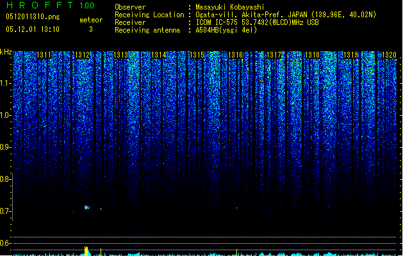Click the 1.0 kHz axis tick label

coord(6,115)
